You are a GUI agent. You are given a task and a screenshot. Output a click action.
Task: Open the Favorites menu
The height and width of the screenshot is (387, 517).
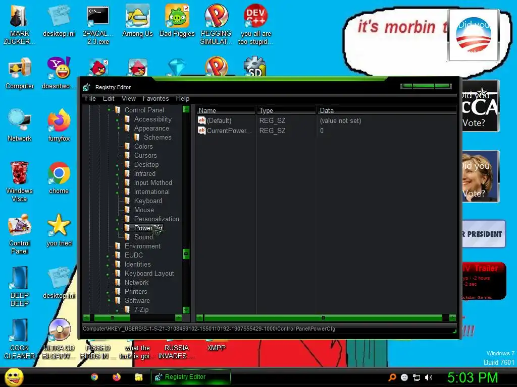tap(156, 98)
